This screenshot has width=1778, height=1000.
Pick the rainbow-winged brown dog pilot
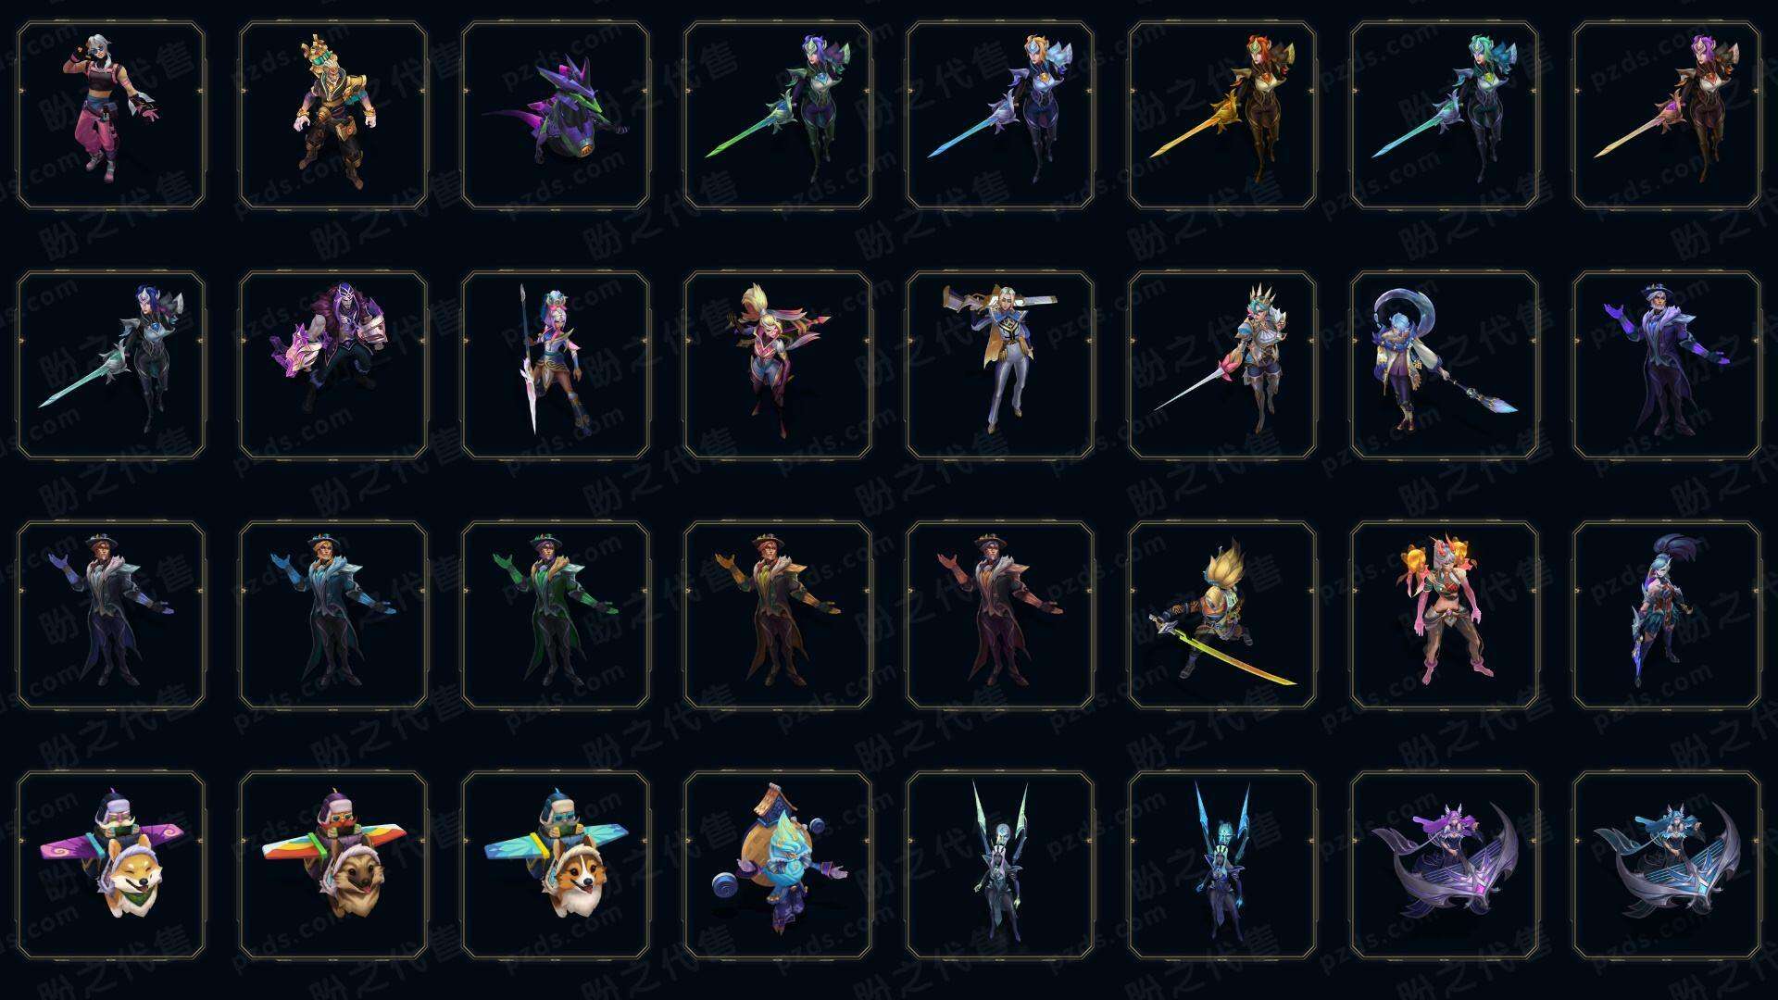(x=333, y=865)
